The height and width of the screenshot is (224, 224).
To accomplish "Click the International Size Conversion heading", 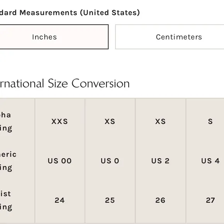I will click(x=64, y=83).
